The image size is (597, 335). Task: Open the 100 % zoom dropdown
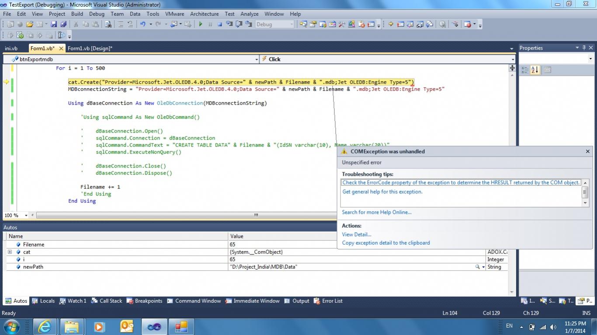(x=26, y=215)
